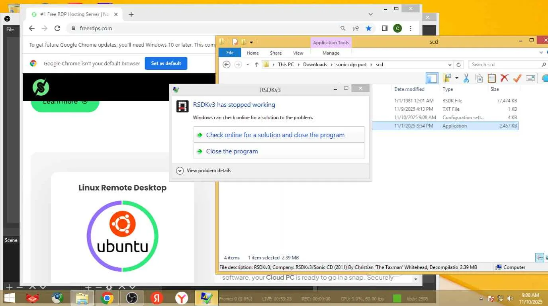Click the paste clipboard icon in Explorer
Image resolution: width=548 pixels, height=306 pixels.
tap(492, 78)
